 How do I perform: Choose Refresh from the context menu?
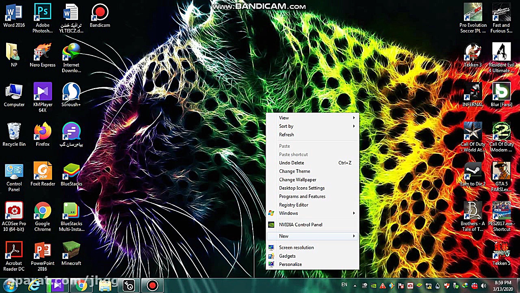pyautogui.click(x=286, y=135)
